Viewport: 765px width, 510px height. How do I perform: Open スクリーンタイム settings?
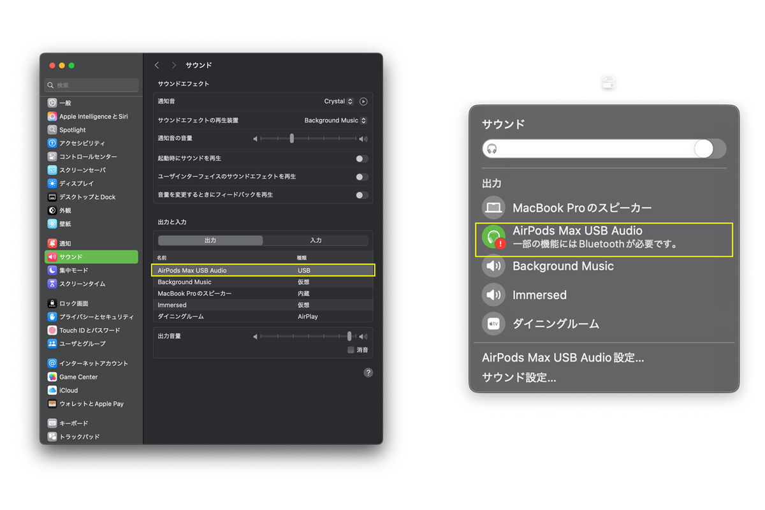coord(91,284)
